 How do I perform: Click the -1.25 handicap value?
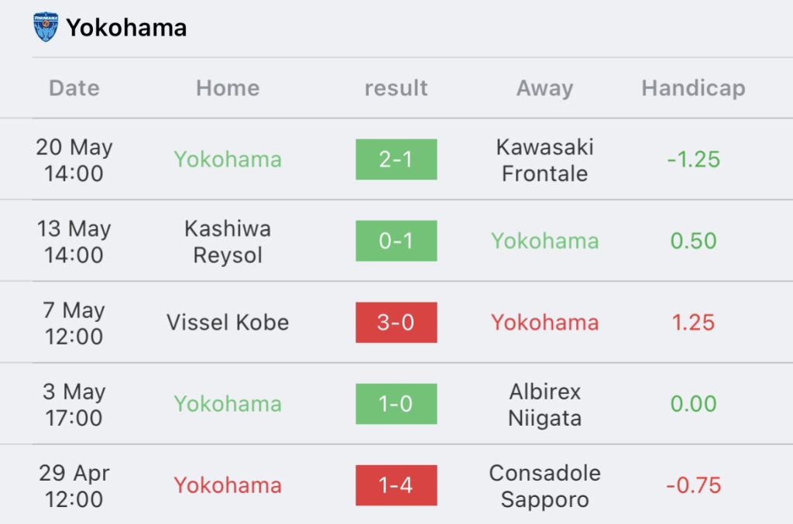[x=693, y=159]
